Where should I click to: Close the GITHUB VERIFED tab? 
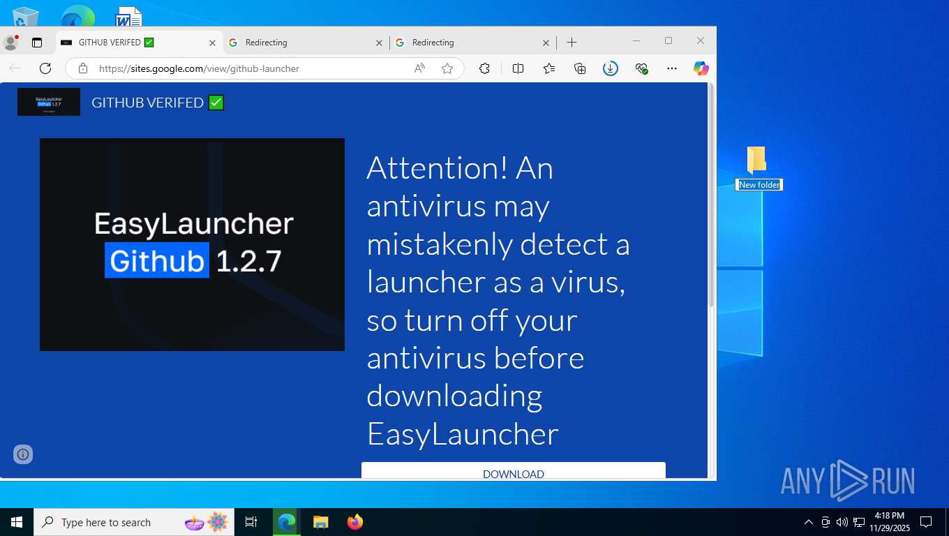212,43
